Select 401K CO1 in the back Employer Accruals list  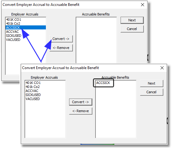[14, 20]
